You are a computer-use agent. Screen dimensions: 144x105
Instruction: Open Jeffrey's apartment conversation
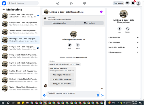(20, 32)
